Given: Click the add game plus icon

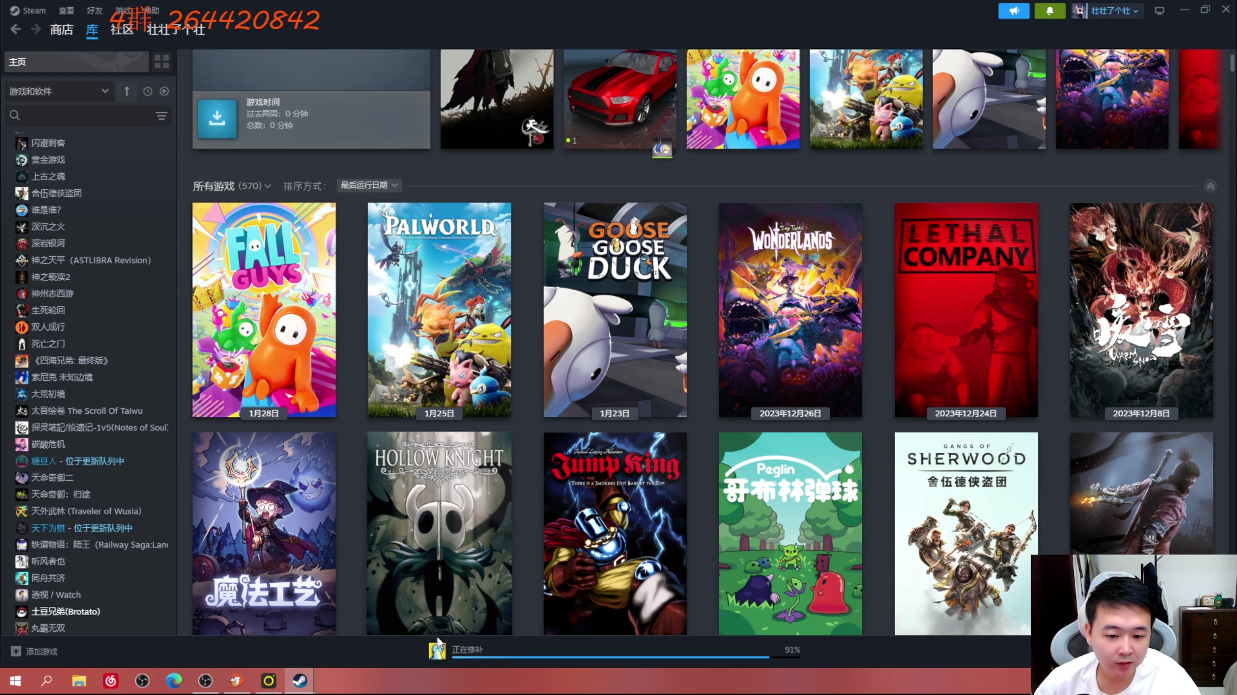Looking at the screenshot, I should (x=16, y=651).
